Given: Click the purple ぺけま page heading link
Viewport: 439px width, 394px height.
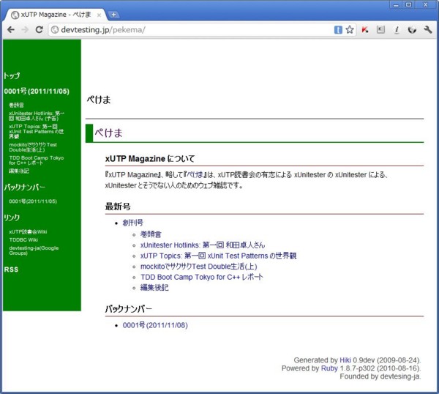Looking at the screenshot, I should (x=108, y=133).
